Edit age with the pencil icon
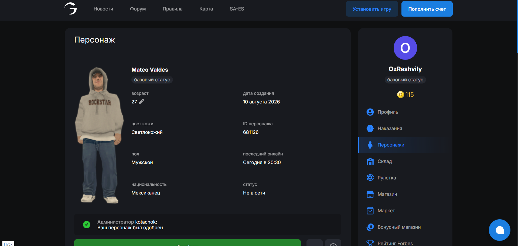518x246 pixels. tap(141, 102)
